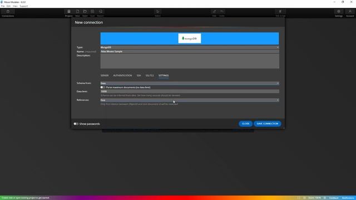Click into the Data limit field
Screen dimensions: 356x200
click(190, 91)
